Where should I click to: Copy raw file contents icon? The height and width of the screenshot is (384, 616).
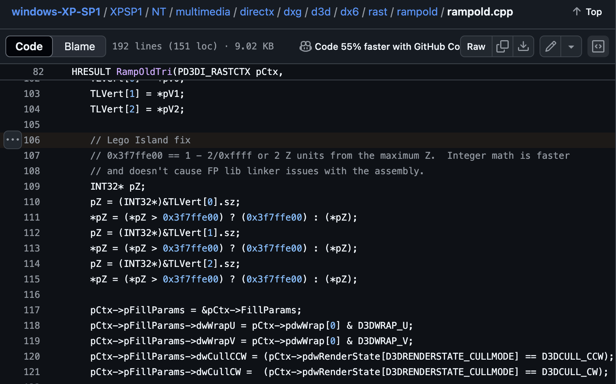[502, 47]
